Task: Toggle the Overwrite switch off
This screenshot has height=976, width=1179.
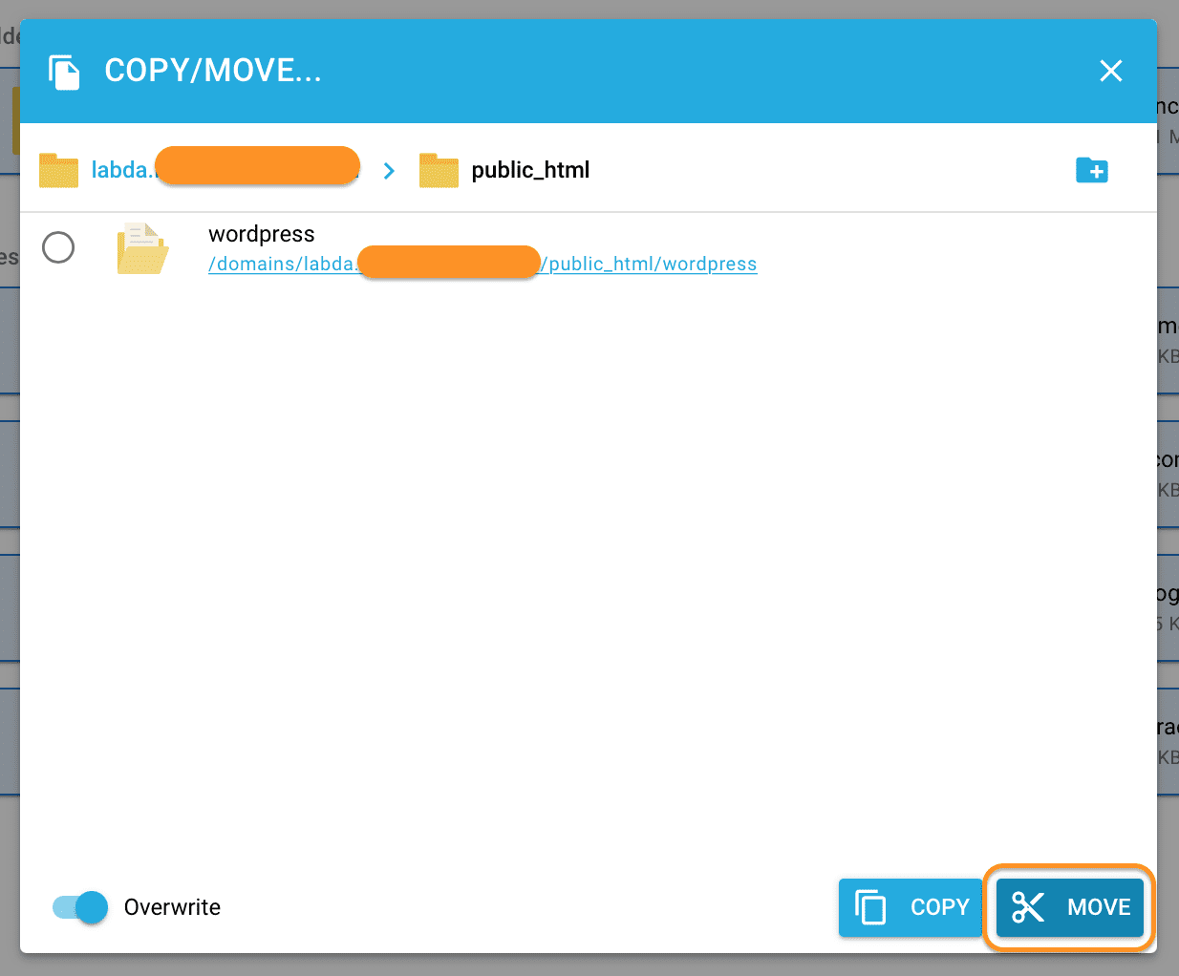Action: tap(80, 907)
